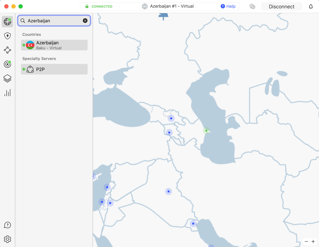Open the help question bubble icon

[7, 225]
